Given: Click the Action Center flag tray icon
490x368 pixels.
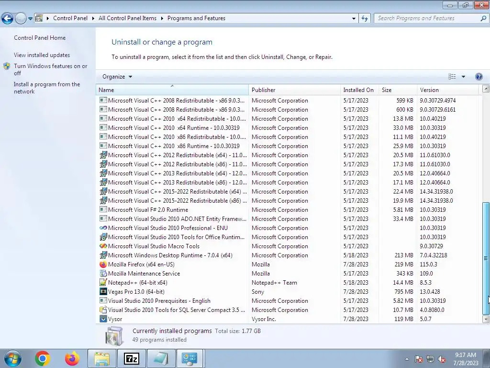Looking at the screenshot, I should click(418, 359).
